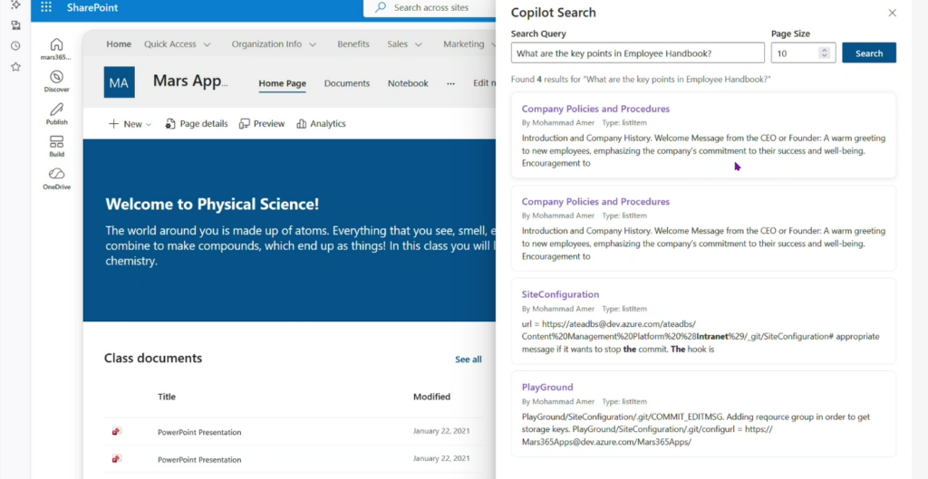Click the Class documents heading

(152, 359)
